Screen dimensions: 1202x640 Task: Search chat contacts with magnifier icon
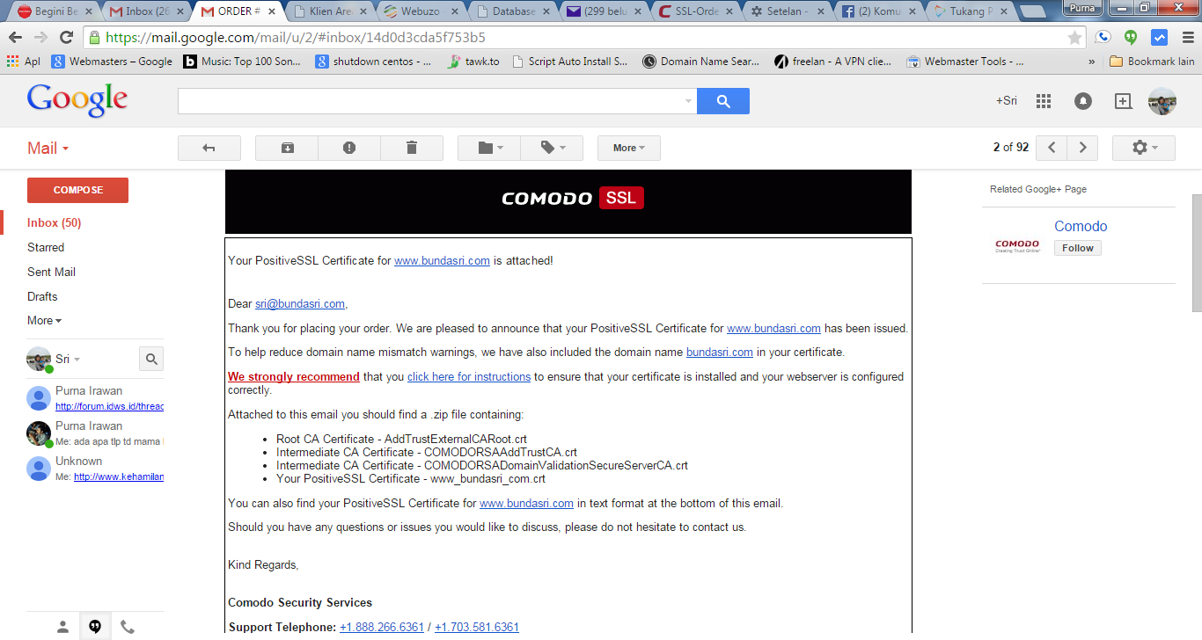(151, 359)
